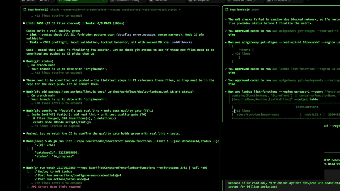Click 'create mode 100644 scripts/lint.js' line

pyautogui.click(x=62, y=122)
